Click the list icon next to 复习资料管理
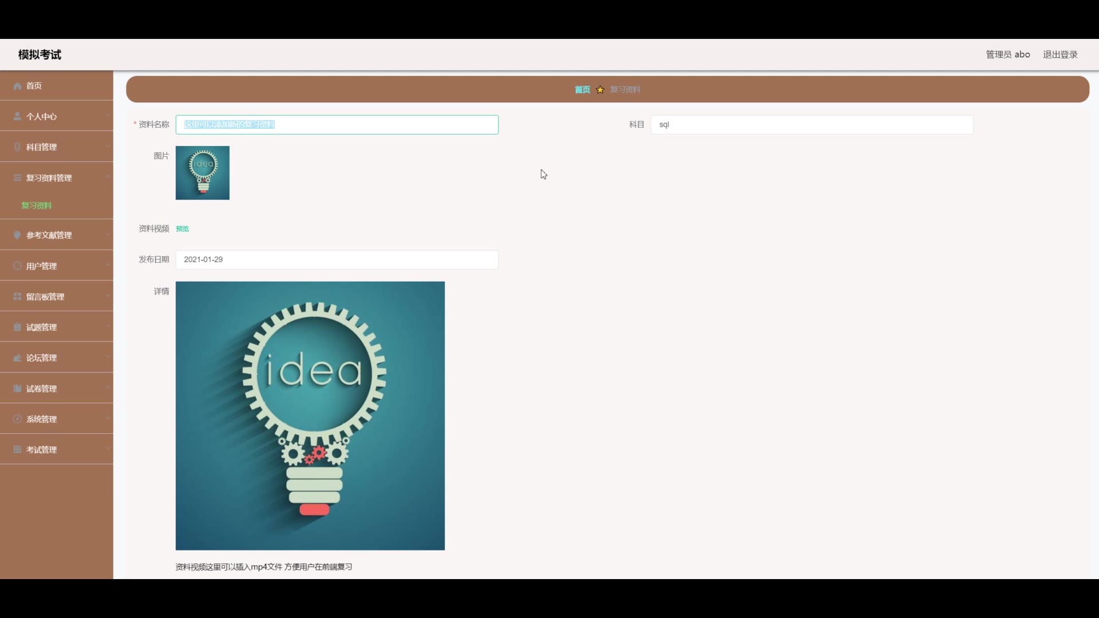 (x=17, y=178)
